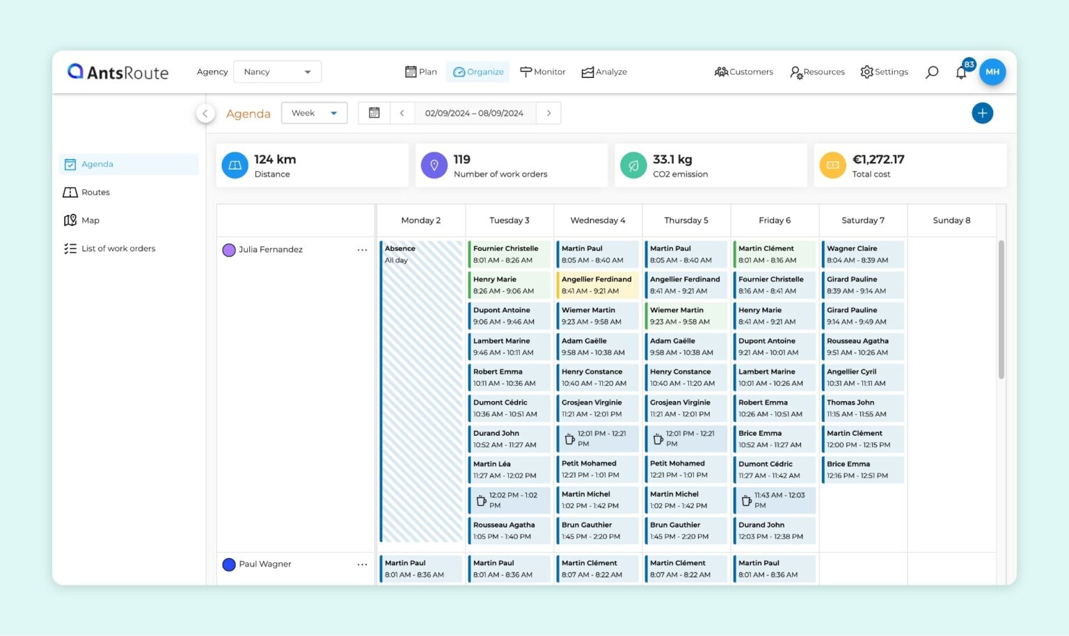The image size is (1069, 636).
Task: Open the notifications bell
Action: [961, 72]
